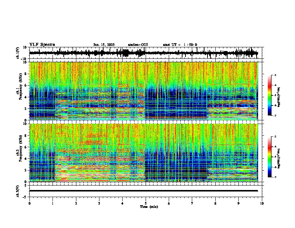Click time axis tick label "5"
The image size is (295, 228).
tap(146, 203)
